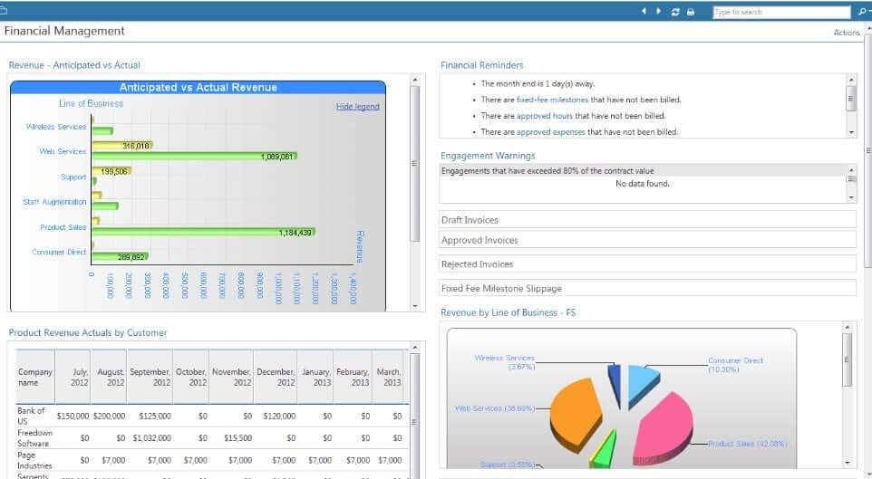872x479 pixels.
Task: Click the Web Services orange pie slice
Action: coord(573,412)
